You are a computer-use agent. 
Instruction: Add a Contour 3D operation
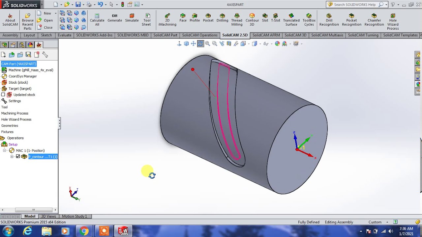(x=252, y=20)
